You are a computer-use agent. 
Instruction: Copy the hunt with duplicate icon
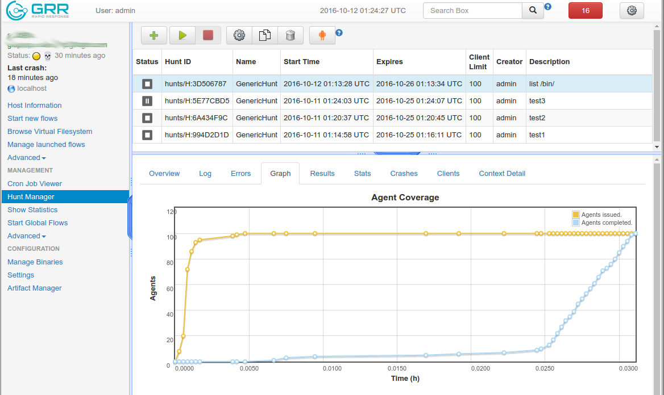tap(265, 36)
